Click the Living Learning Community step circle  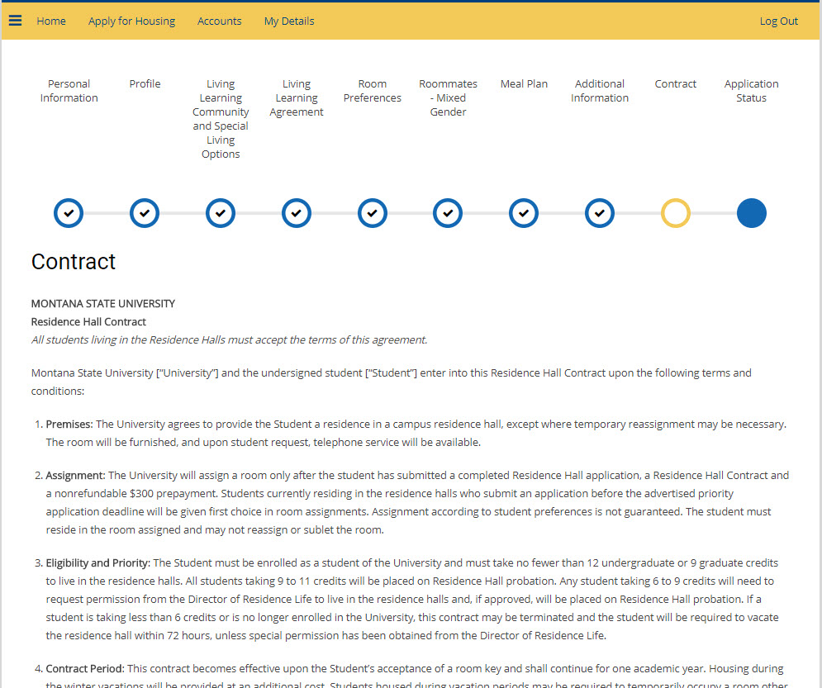tap(221, 213)
